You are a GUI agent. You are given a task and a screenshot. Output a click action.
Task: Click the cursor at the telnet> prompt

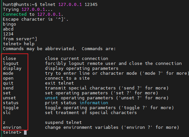(x=25, y=132)
